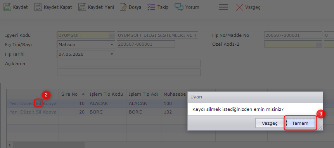Click Yeni link in BORÇ row

(14, 112)
